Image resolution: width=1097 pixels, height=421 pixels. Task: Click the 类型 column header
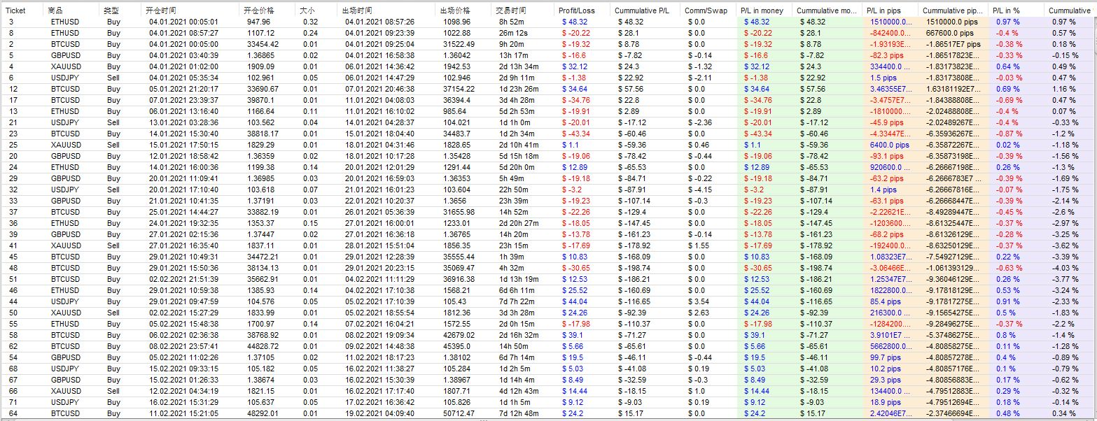pyautogui.click(x=111, y=11)
